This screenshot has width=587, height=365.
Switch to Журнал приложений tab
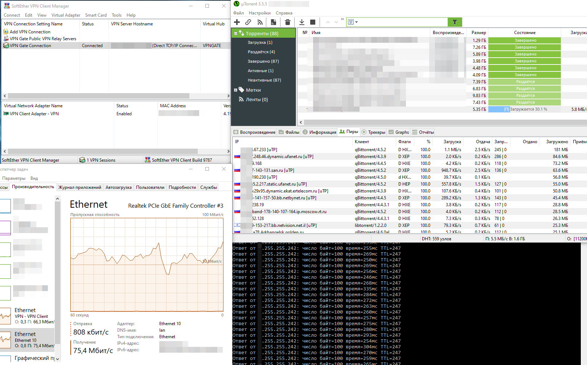[x=80, y=187]
